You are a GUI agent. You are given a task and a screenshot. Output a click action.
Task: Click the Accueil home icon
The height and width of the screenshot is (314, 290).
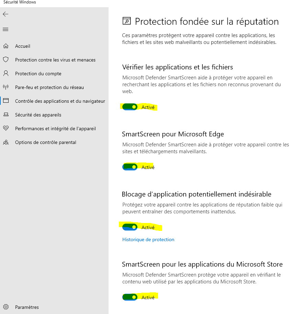5,46
